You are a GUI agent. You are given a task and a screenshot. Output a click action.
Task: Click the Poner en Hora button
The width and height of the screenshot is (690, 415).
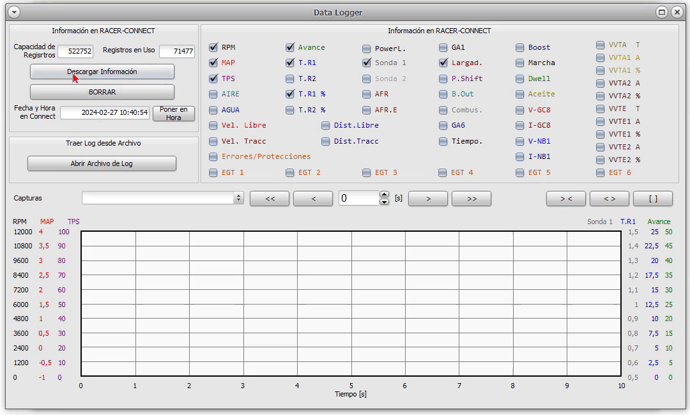[173, 114]
